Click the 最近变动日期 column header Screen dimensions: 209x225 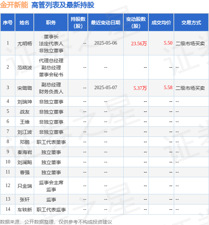click(106, 23)
